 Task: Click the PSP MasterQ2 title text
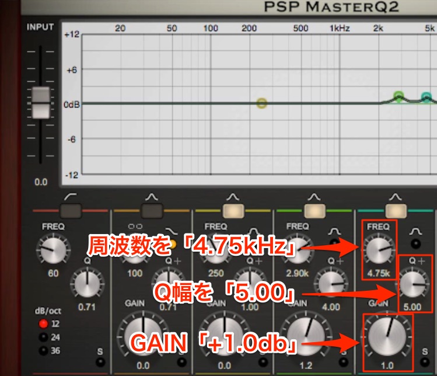point(331,6)
